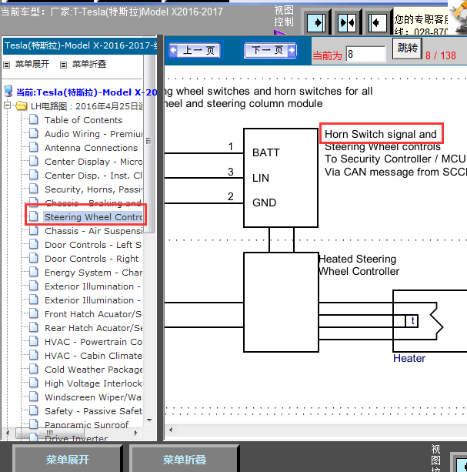Click the inward-arrows view control icon
467x472 pixels.
click(x=347, y=22)
